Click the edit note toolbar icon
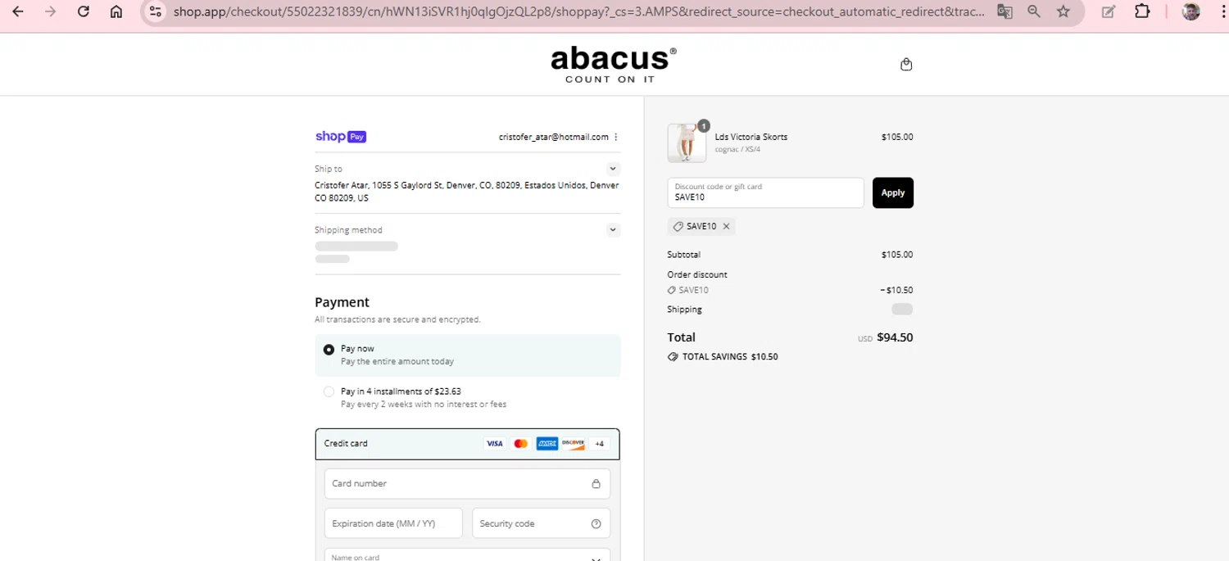 (1109, 11)
